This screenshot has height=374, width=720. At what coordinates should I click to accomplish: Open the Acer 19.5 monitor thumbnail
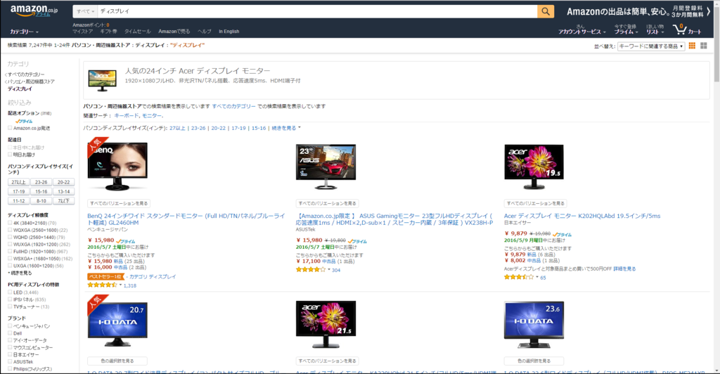[534, 167]
